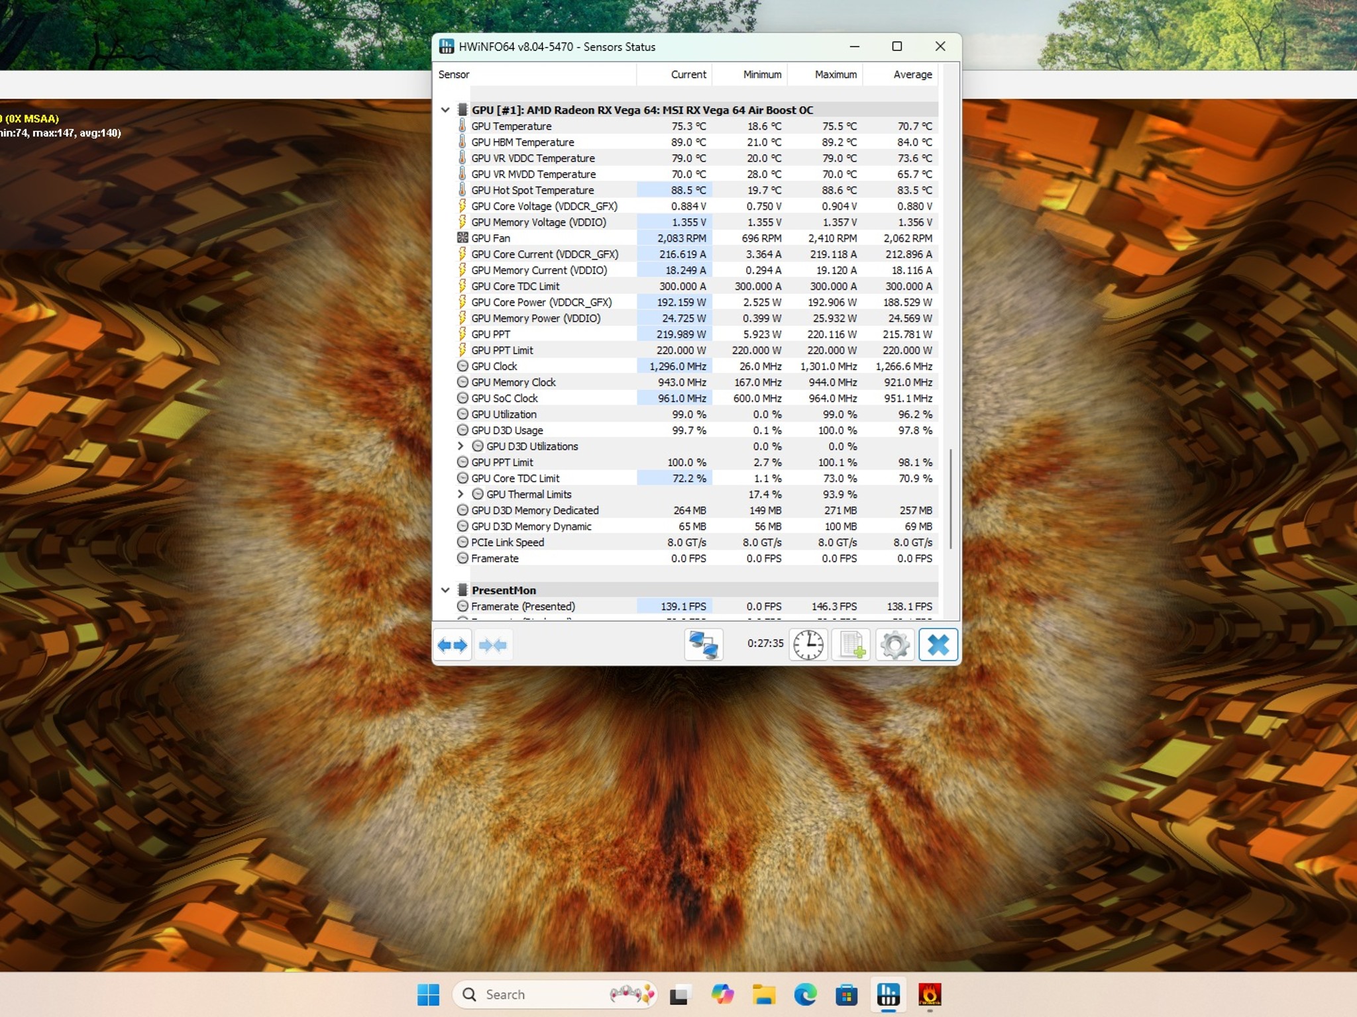The image size is (1357, 1017).
Task: Reset min/max values with clock icon
Action: (808, 644)
